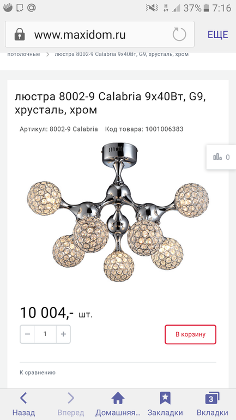Open the ЕЩЕ browser menu
This screenshot has height=420, width=236.
218,34
